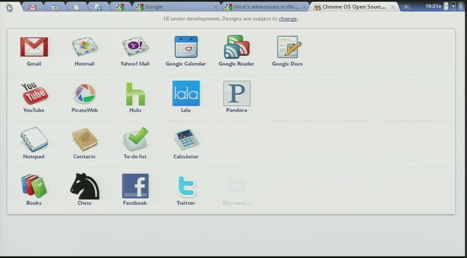467x258 pixels.
Task: Launch the Hulu app
Action: coord(136,94)
